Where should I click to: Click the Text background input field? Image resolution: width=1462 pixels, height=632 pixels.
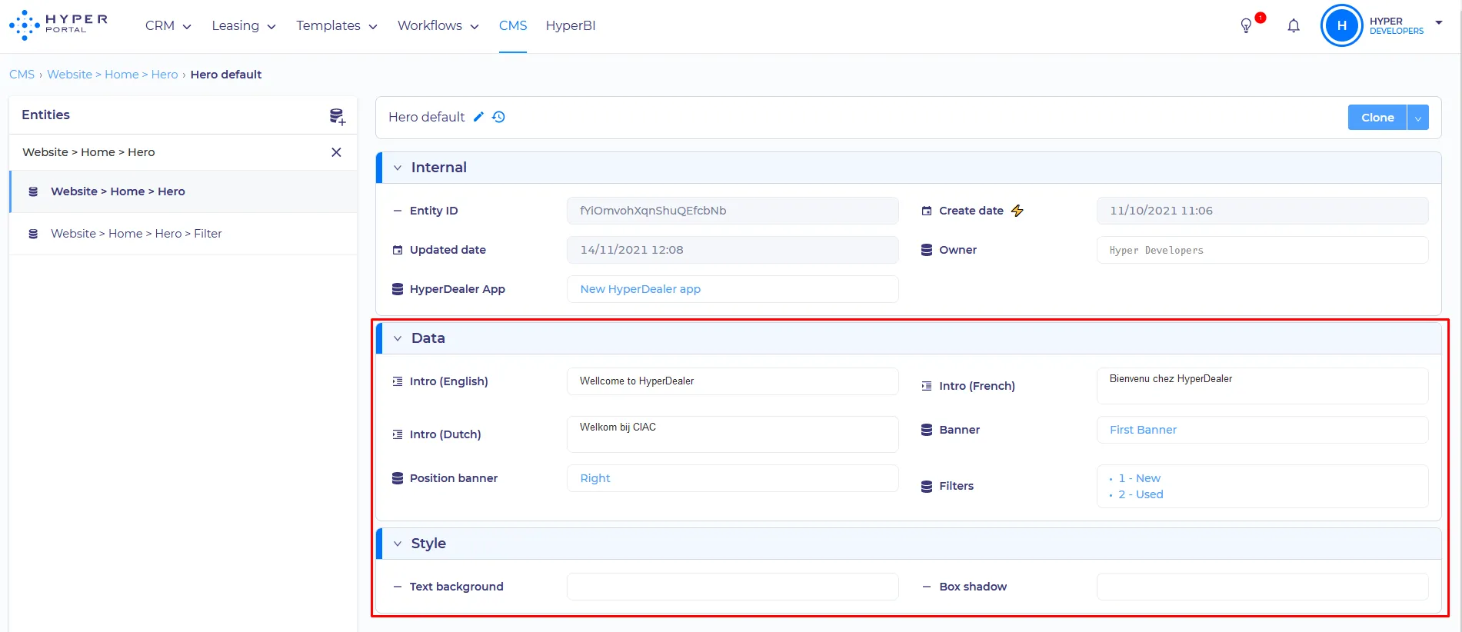[x=733, y=587]
